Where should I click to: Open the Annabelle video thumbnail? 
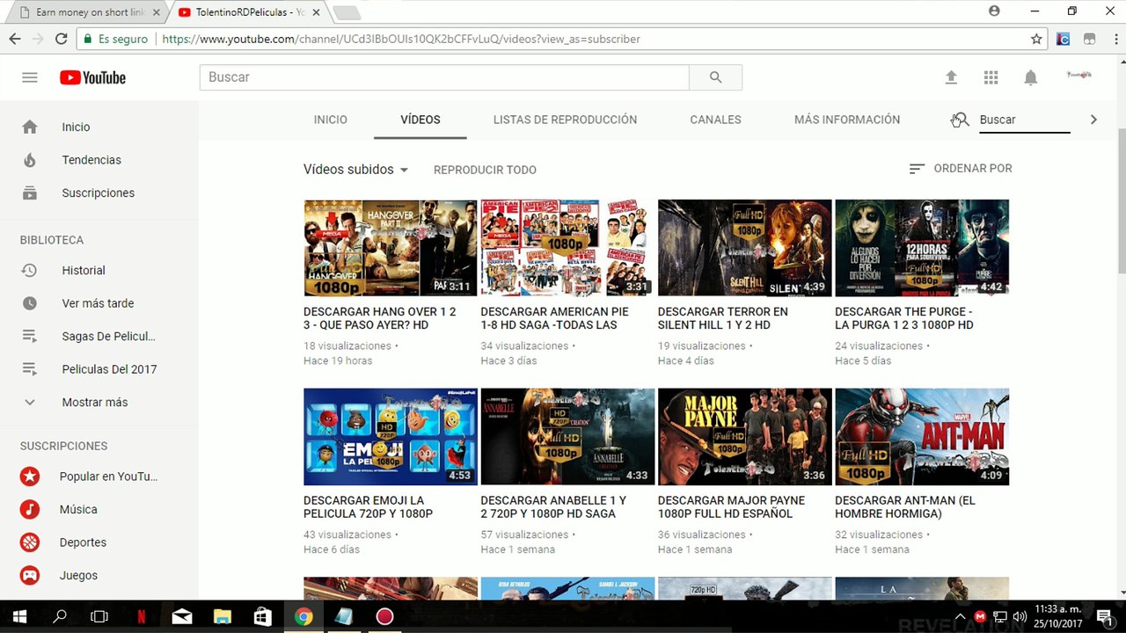pyautogui.click(x=567, y=437)
